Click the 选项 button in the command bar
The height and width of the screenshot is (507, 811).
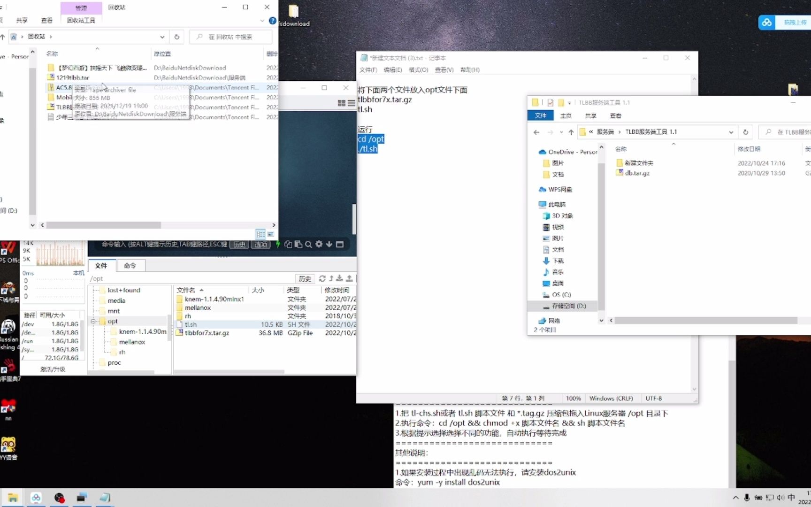[x=261, y=244]
